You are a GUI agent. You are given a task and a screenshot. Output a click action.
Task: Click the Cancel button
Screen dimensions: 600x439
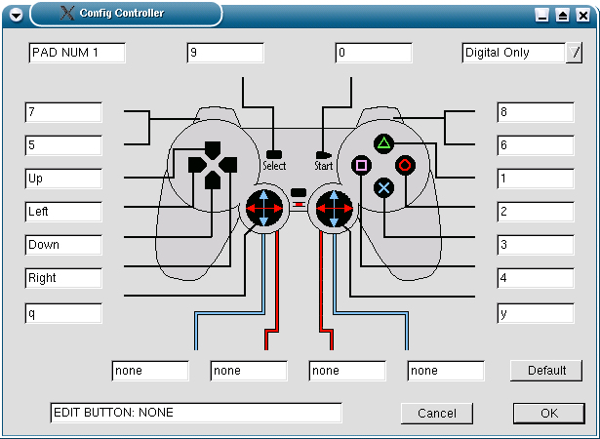437,414
